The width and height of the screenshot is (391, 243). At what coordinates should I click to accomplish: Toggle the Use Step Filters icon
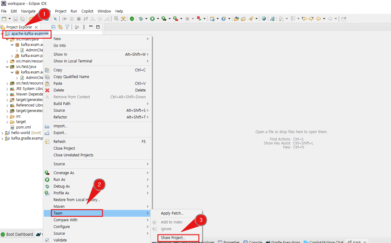point(123,19)
